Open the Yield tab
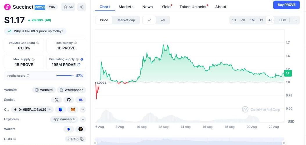This screenshot has width=306, height=145. [x=166, y=7]
